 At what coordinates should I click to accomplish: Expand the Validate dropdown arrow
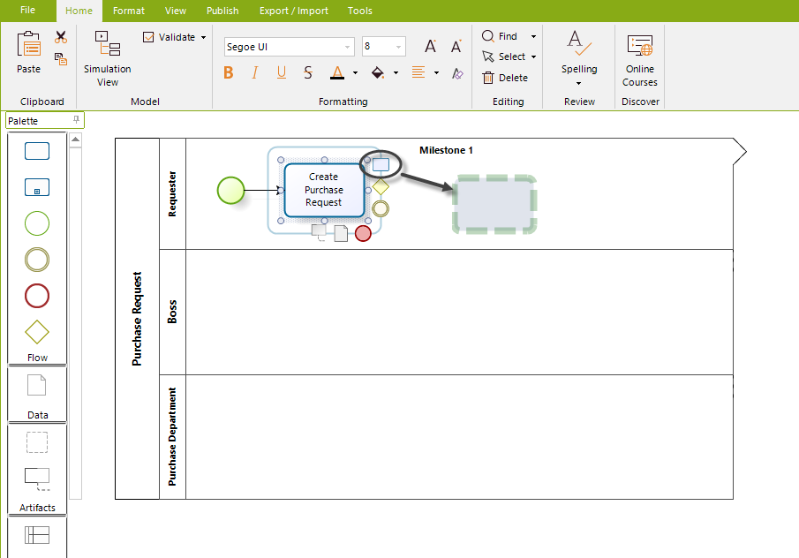[203, 37]
